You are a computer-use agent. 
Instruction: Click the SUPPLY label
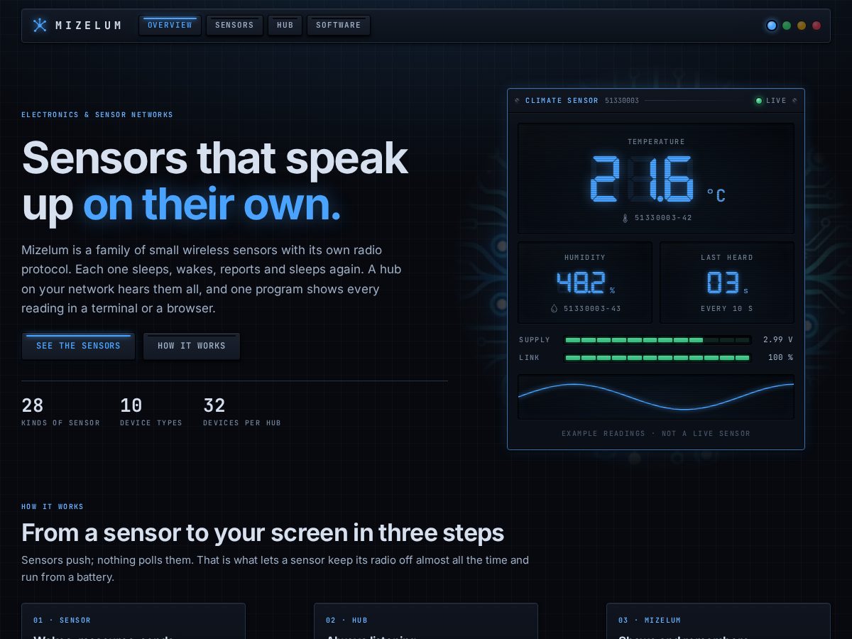click(x=535, y=340)
